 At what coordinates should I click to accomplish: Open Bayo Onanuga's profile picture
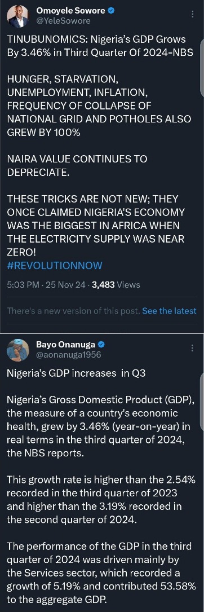tap(18, 350)
